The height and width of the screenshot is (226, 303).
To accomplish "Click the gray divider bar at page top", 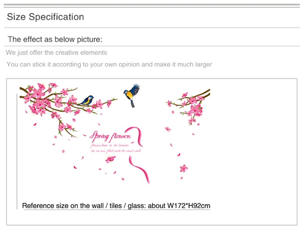I will (151, 4).
